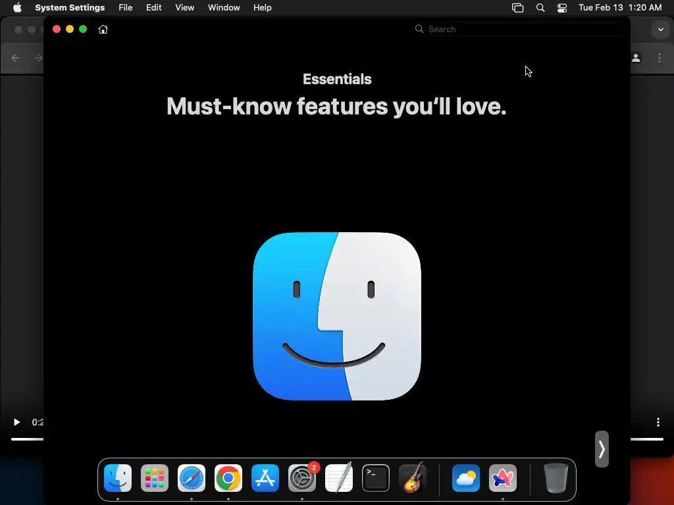Play the video in the background window

point(16,422)
